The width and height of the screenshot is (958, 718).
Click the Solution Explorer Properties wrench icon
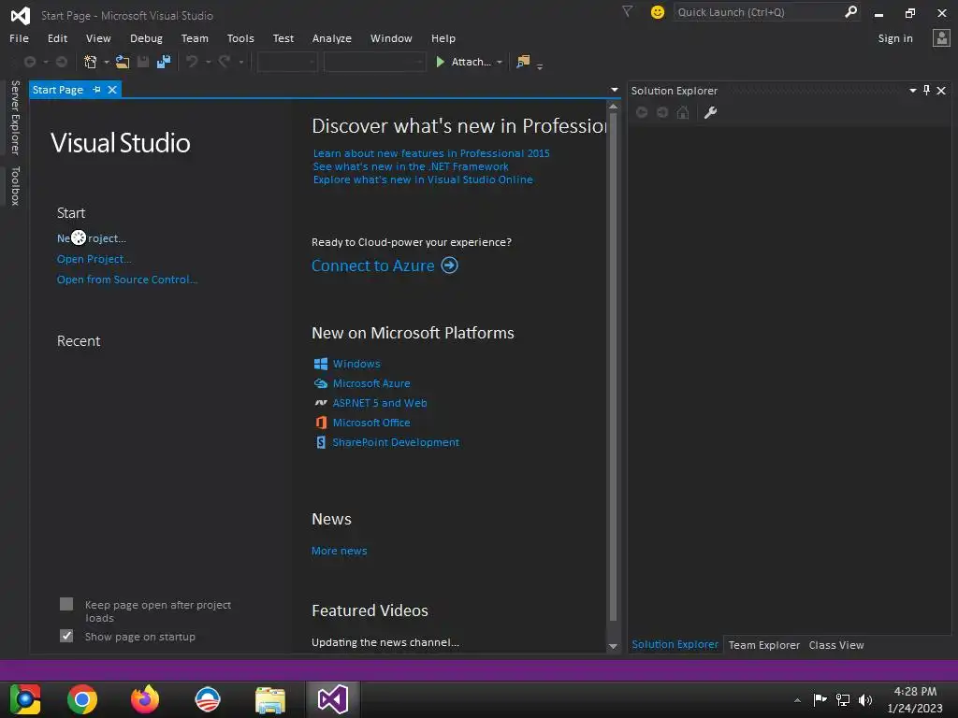point(711,112)
